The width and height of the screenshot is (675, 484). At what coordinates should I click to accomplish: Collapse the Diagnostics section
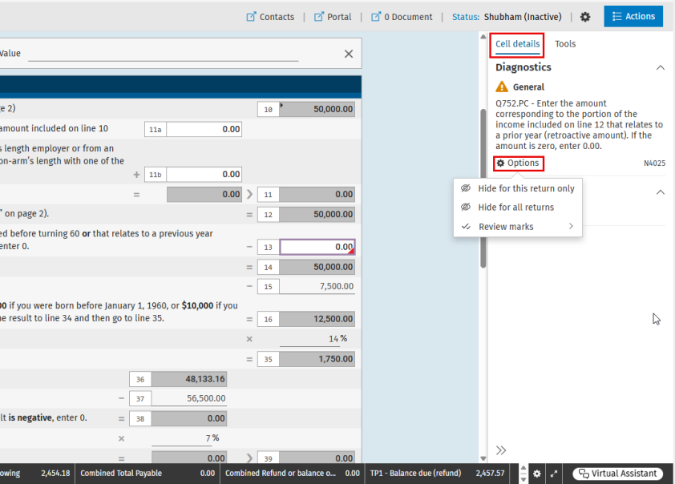(x=661, y=68)
